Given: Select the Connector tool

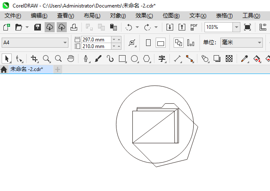Looking at the screenshot, I should coord(189,59).
